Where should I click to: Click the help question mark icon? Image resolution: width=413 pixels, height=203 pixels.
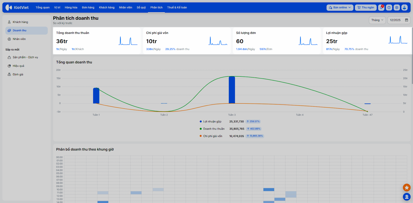(x=389, y=7)
